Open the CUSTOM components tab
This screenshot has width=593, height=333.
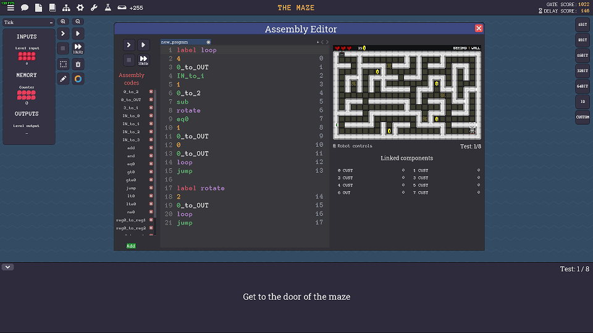click(x=582, y=117)
